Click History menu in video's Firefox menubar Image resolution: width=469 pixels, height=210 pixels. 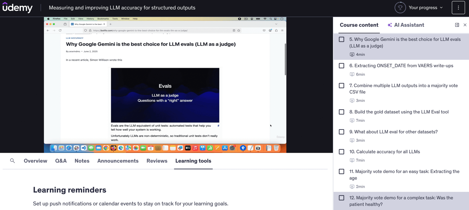point(90,19)
